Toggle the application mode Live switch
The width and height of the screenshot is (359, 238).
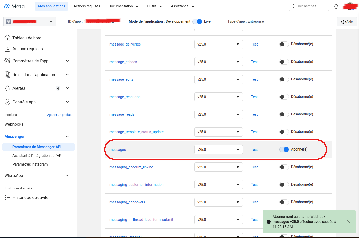coord(197,22)
